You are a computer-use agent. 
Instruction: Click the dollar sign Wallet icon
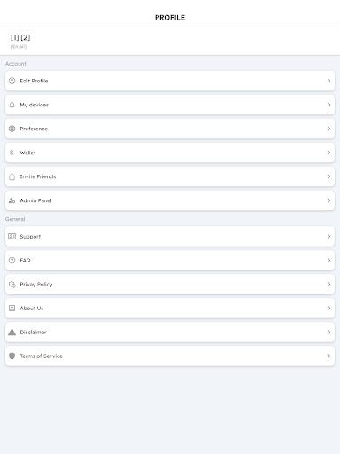click(12, 153)
